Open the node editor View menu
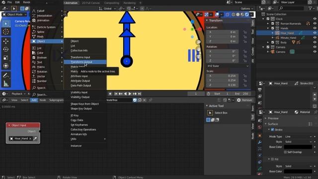Screen dimensions: 318x179 tap(14, 100)
